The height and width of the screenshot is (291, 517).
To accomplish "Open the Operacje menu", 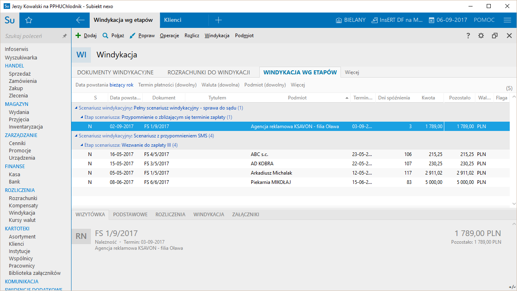I will pos(169,36).
